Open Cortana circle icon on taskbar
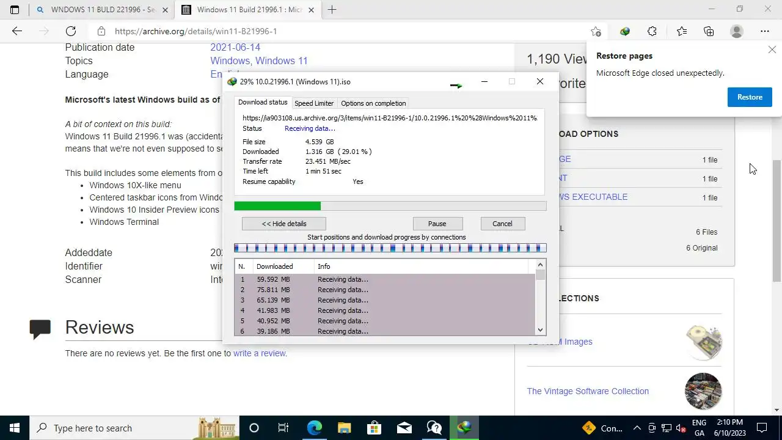 [254, 428]
